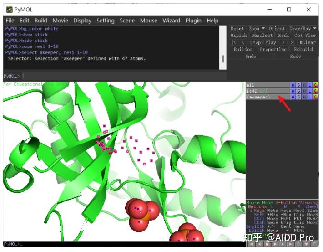Click bottom-bar stop square icon
The image size is (323, 252).
point(267,244)
